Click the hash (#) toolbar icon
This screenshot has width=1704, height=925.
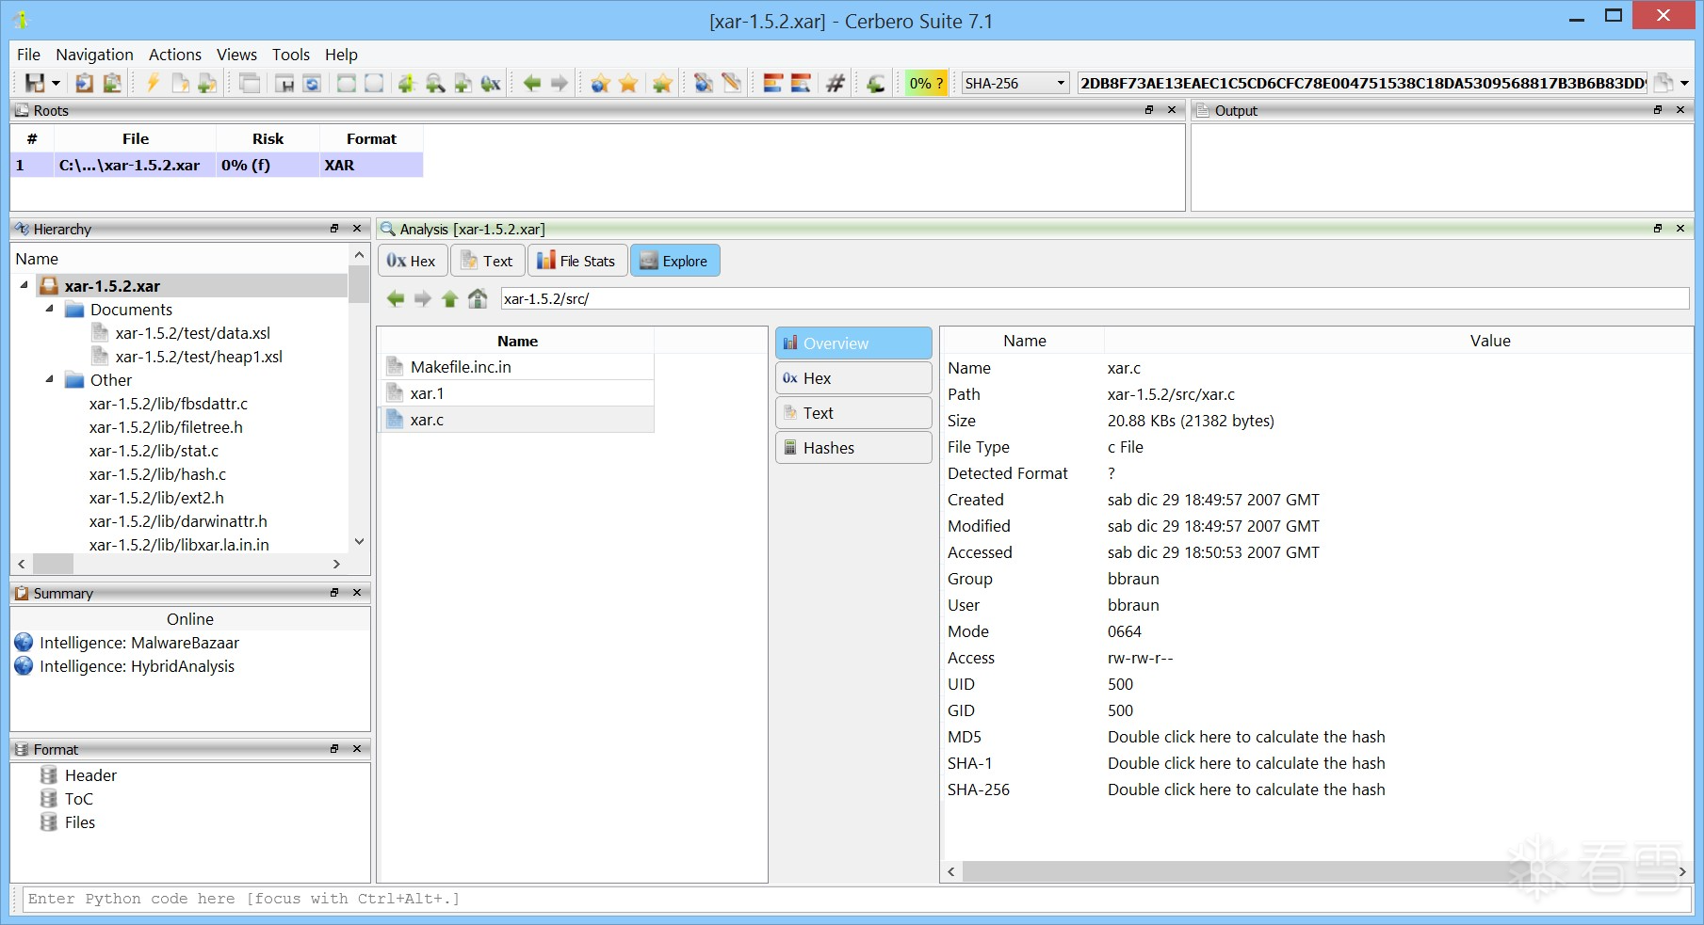(x=836, y=84)
